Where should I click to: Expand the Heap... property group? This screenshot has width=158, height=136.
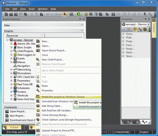[x=123, y=48]
